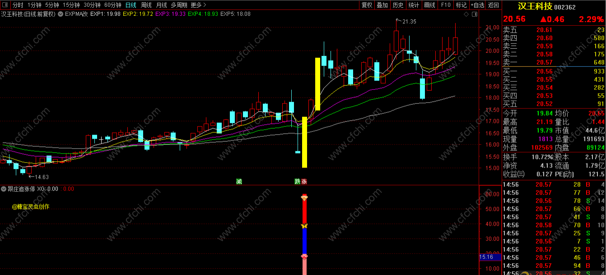Click the top signal marker on the red bar
Image resolution: width=606 pixels, height=275 pixels.
point(304,197)
